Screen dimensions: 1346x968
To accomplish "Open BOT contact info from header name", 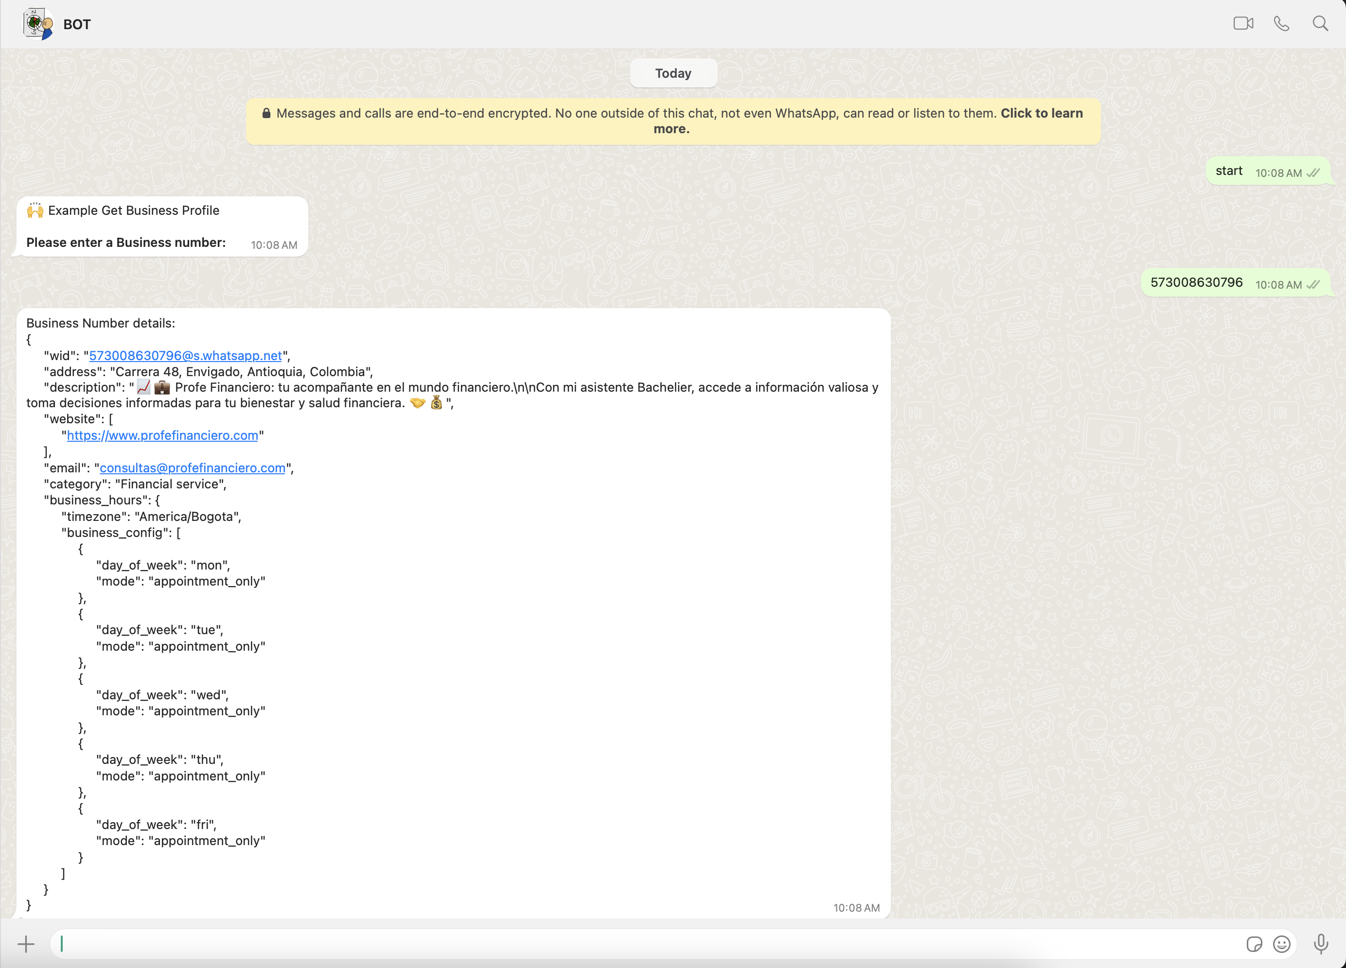I will [77, 25].
